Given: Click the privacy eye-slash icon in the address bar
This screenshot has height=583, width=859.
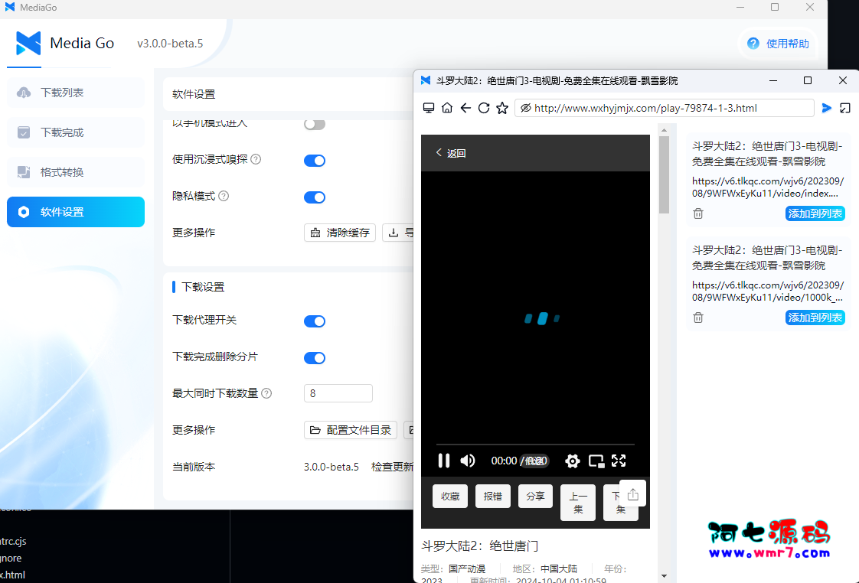Looking at the screenshot, I should tap(525, 108).
